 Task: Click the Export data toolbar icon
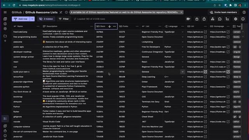point(204,19)
